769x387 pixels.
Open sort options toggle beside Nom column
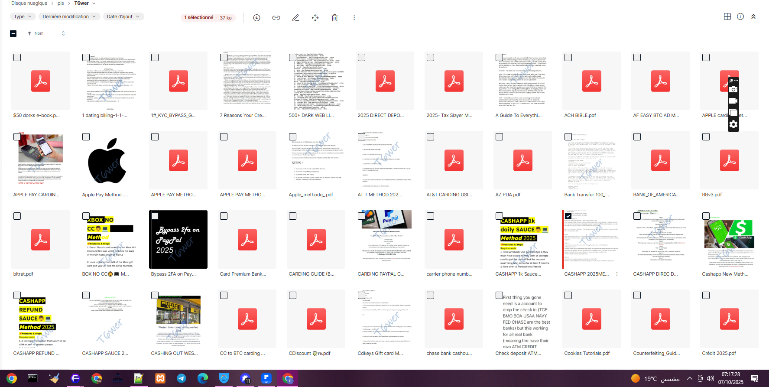click(63, 33)
